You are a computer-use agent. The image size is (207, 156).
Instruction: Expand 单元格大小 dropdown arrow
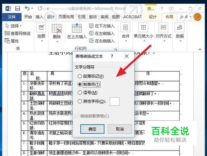144,41
